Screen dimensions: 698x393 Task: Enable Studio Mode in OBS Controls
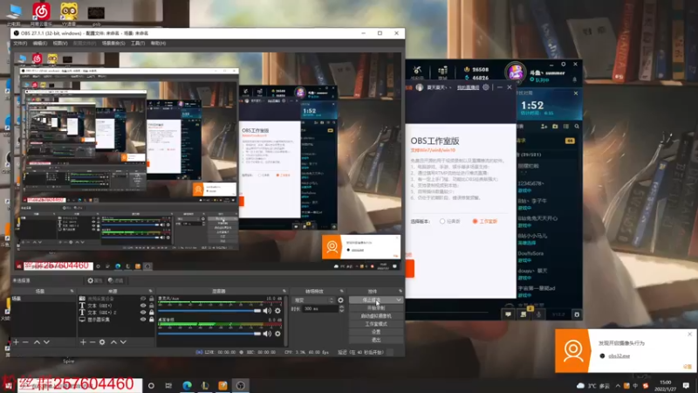376,324
